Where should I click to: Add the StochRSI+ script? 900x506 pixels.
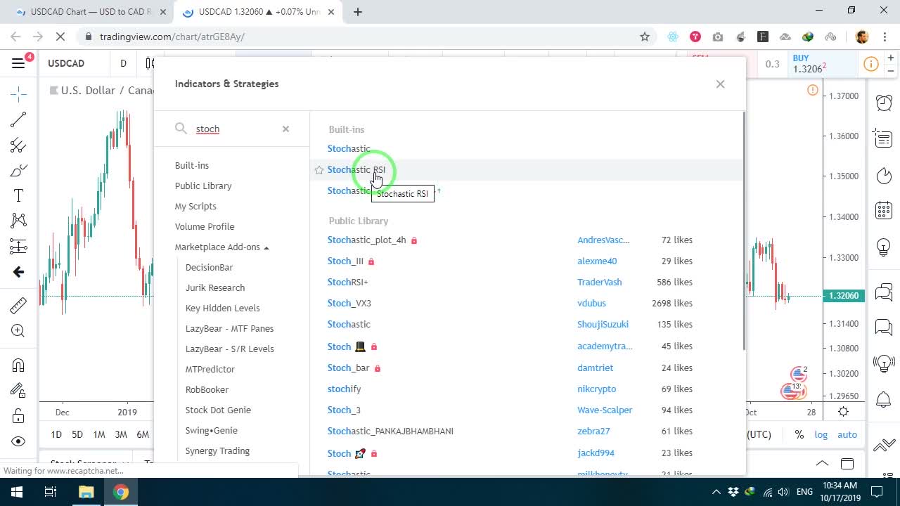coord(348,282)
